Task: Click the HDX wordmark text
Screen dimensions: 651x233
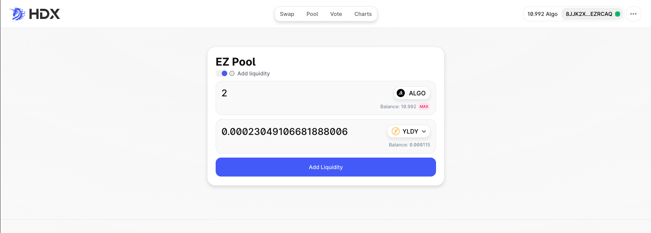Action: (44, 14)
